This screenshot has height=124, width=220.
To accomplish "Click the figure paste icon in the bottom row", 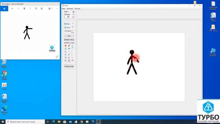I will point(69,58).
